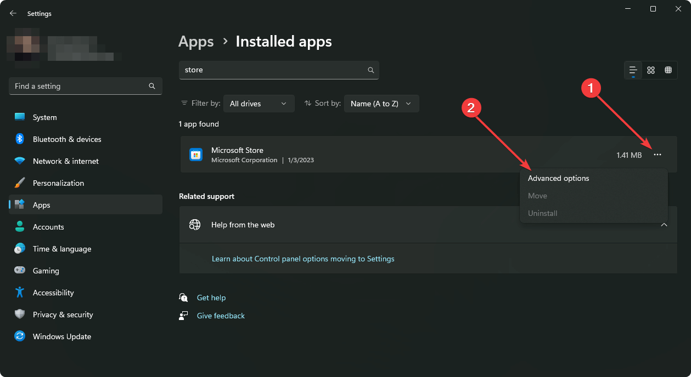
Task: Activate the list view layout
Action: coord(633,70)
